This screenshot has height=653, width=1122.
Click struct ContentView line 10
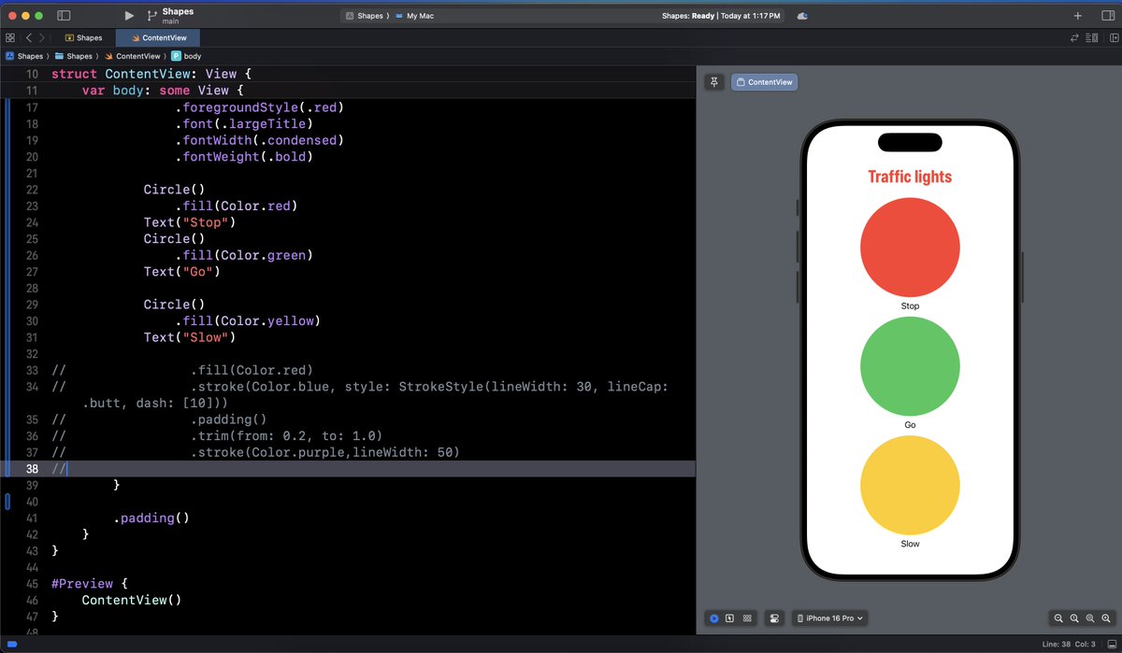pyautogui.click(x=151, y=74)
